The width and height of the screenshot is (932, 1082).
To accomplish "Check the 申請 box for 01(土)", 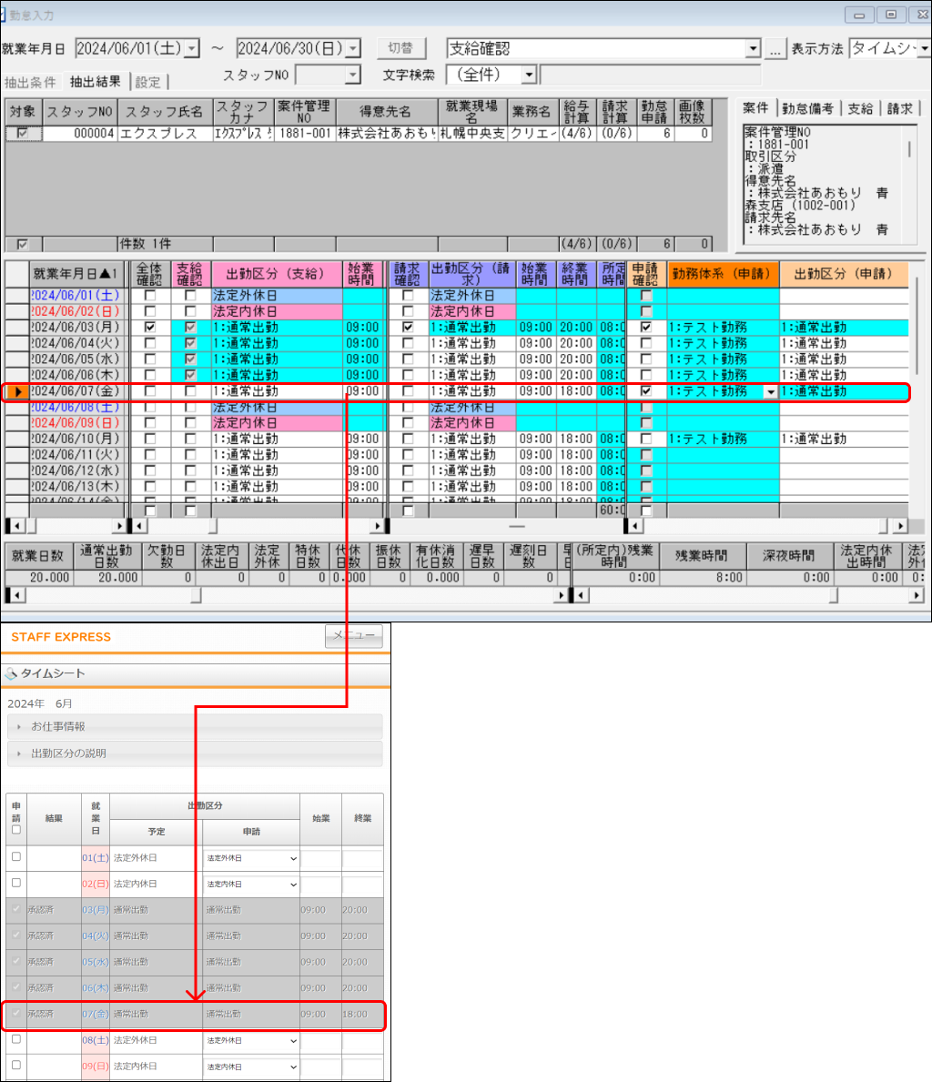I will click(x=15, y=856).
